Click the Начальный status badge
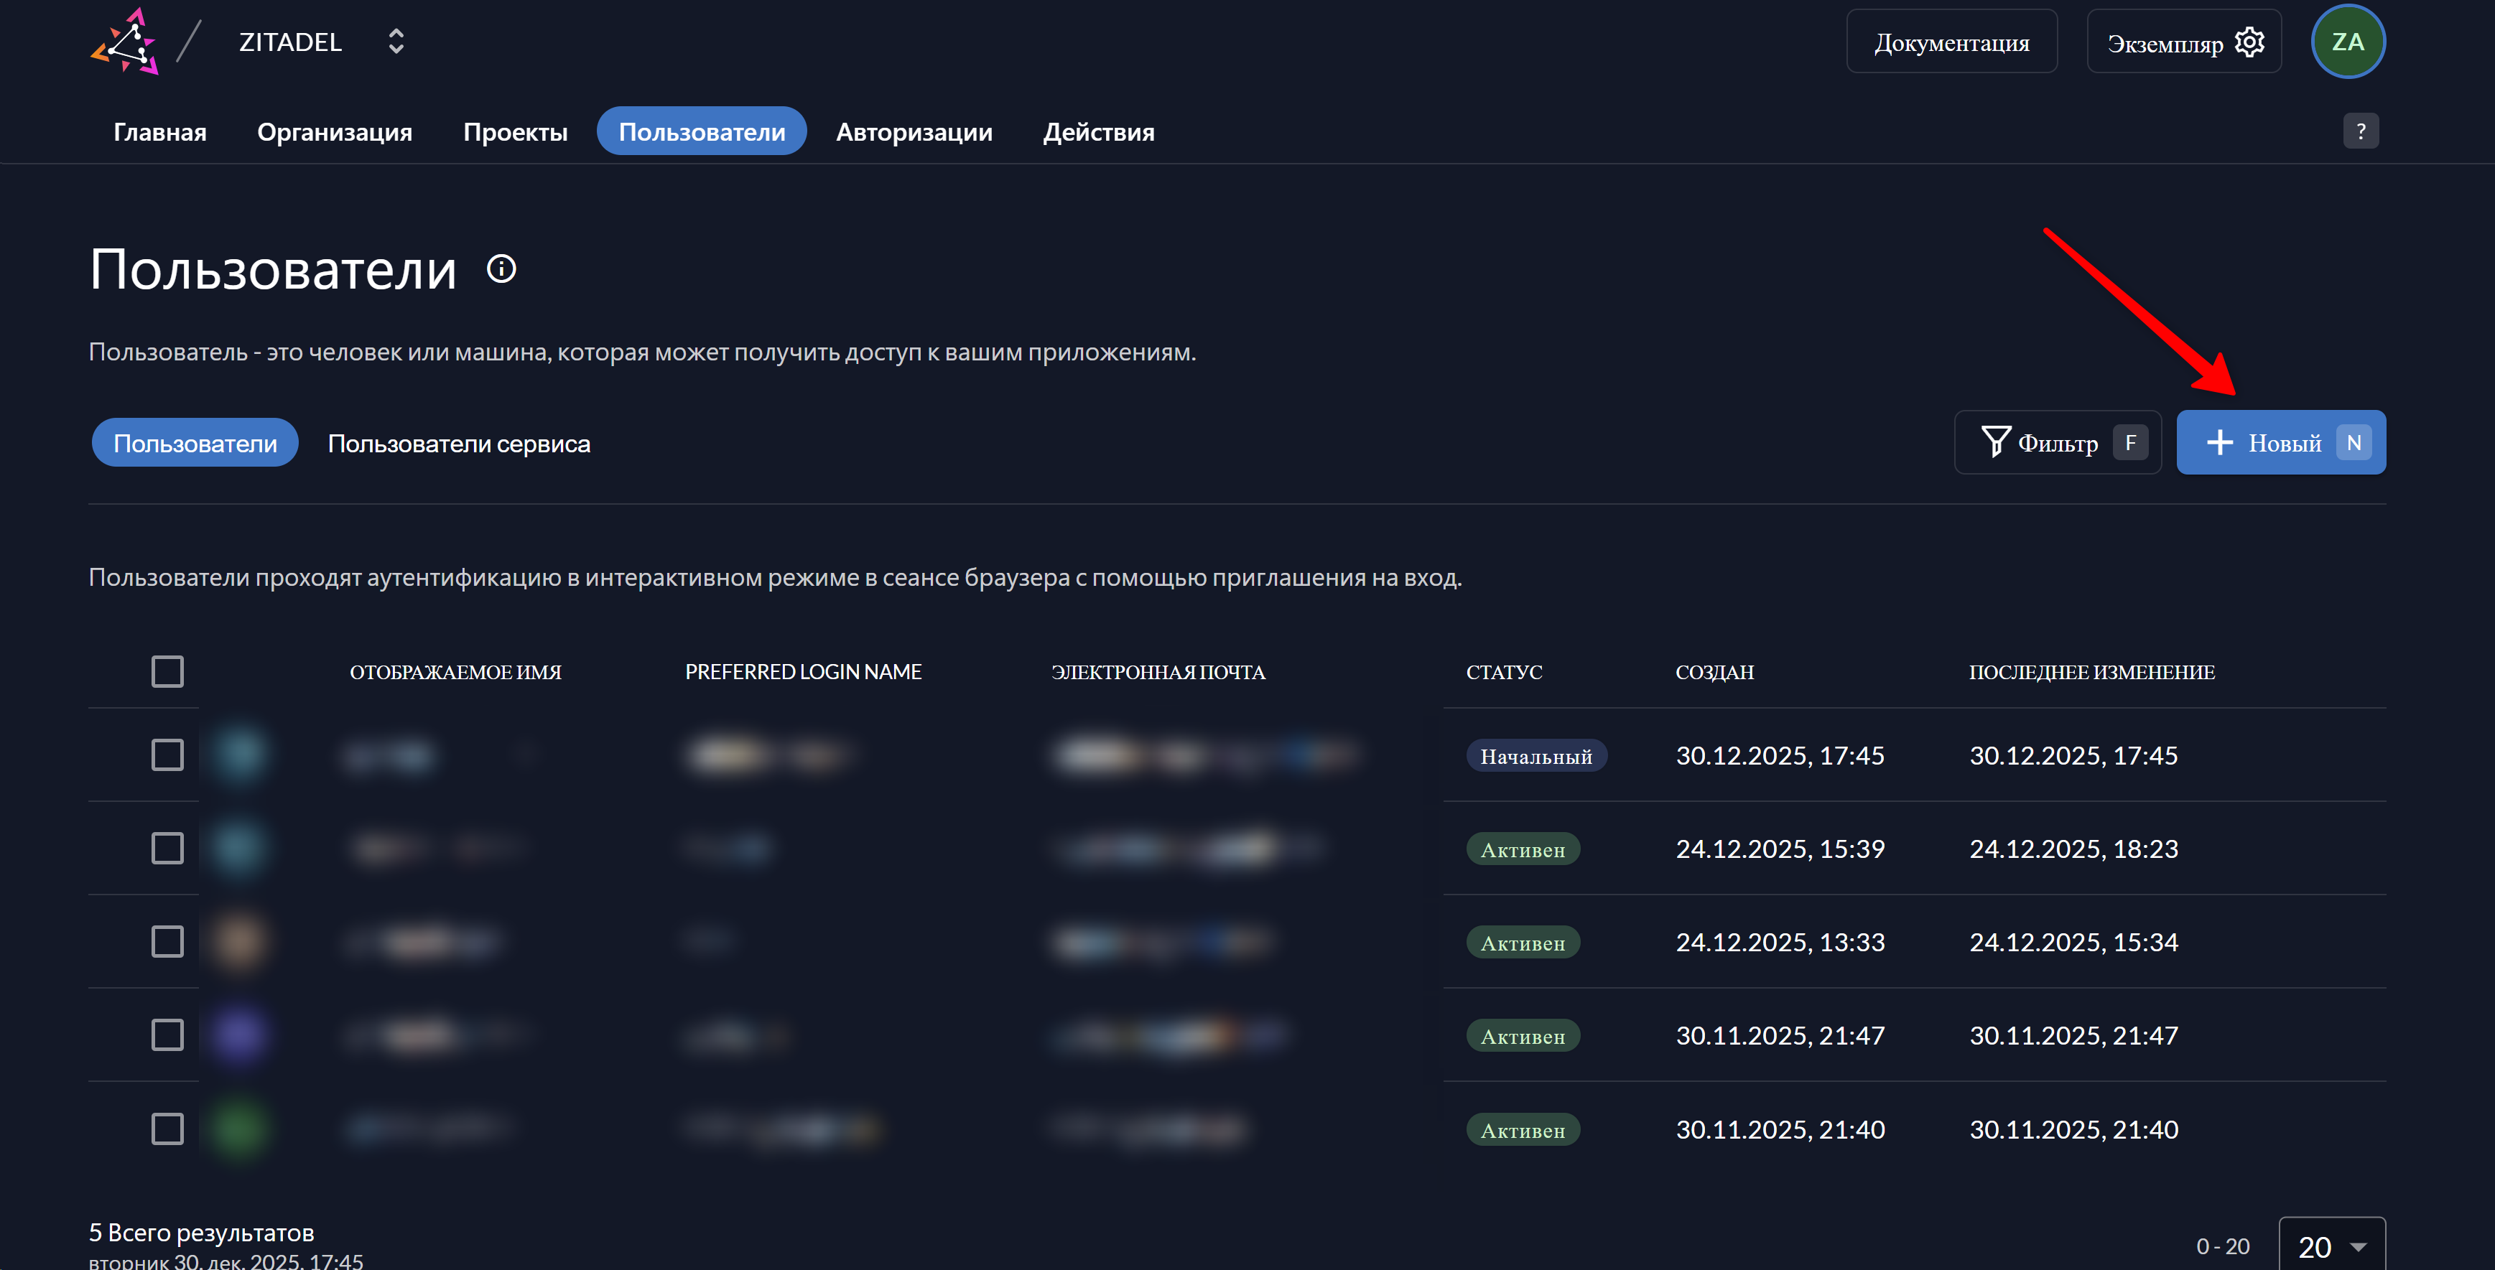 (x=1535, y=756)
